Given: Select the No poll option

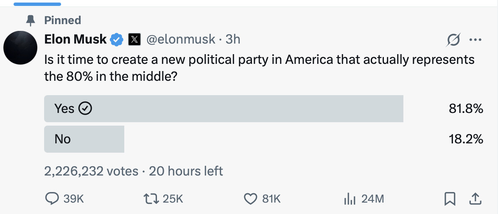Looking at the screenshot, I should tap(84, 139).
